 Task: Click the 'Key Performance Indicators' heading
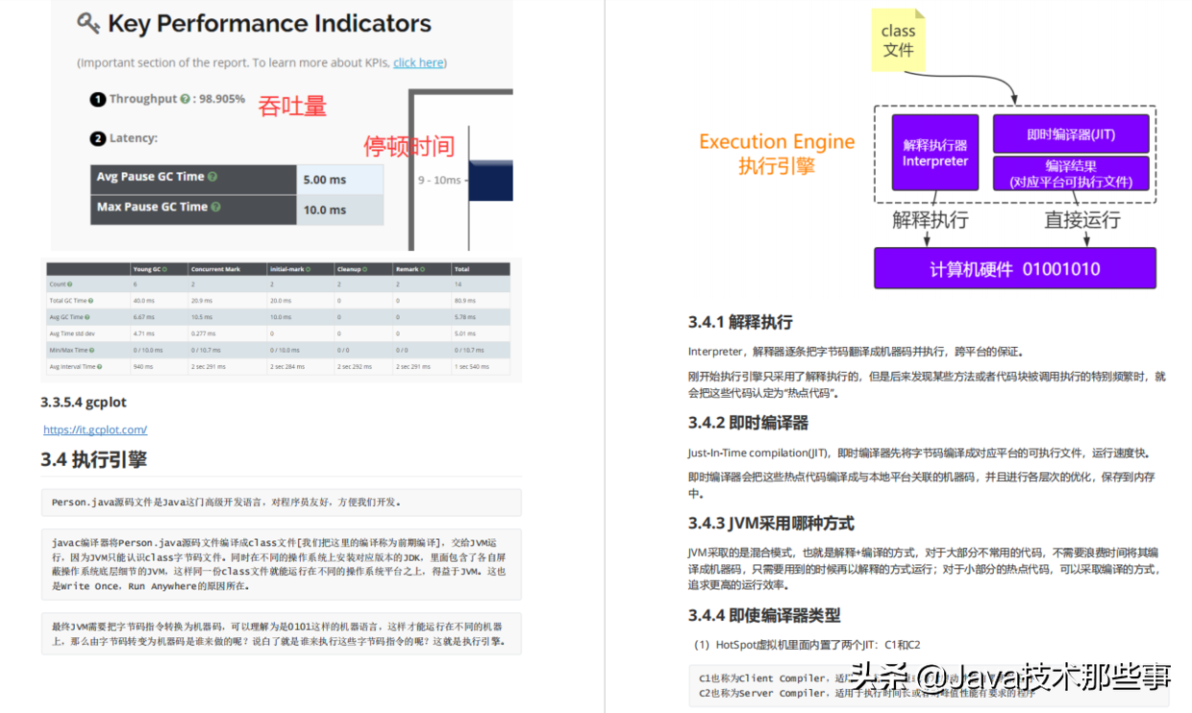tap(269, 24)
